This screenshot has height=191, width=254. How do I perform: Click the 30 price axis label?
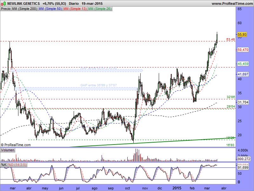click(239, 107)
